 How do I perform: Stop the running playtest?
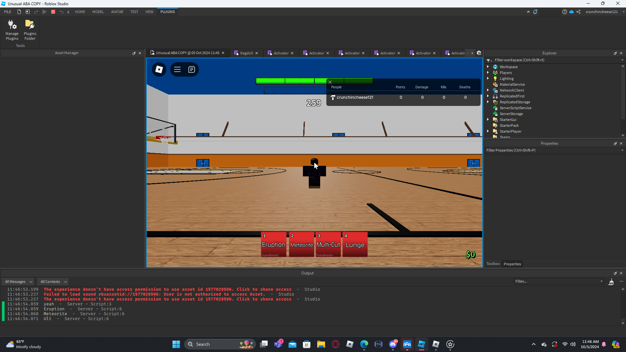point(53,12)
